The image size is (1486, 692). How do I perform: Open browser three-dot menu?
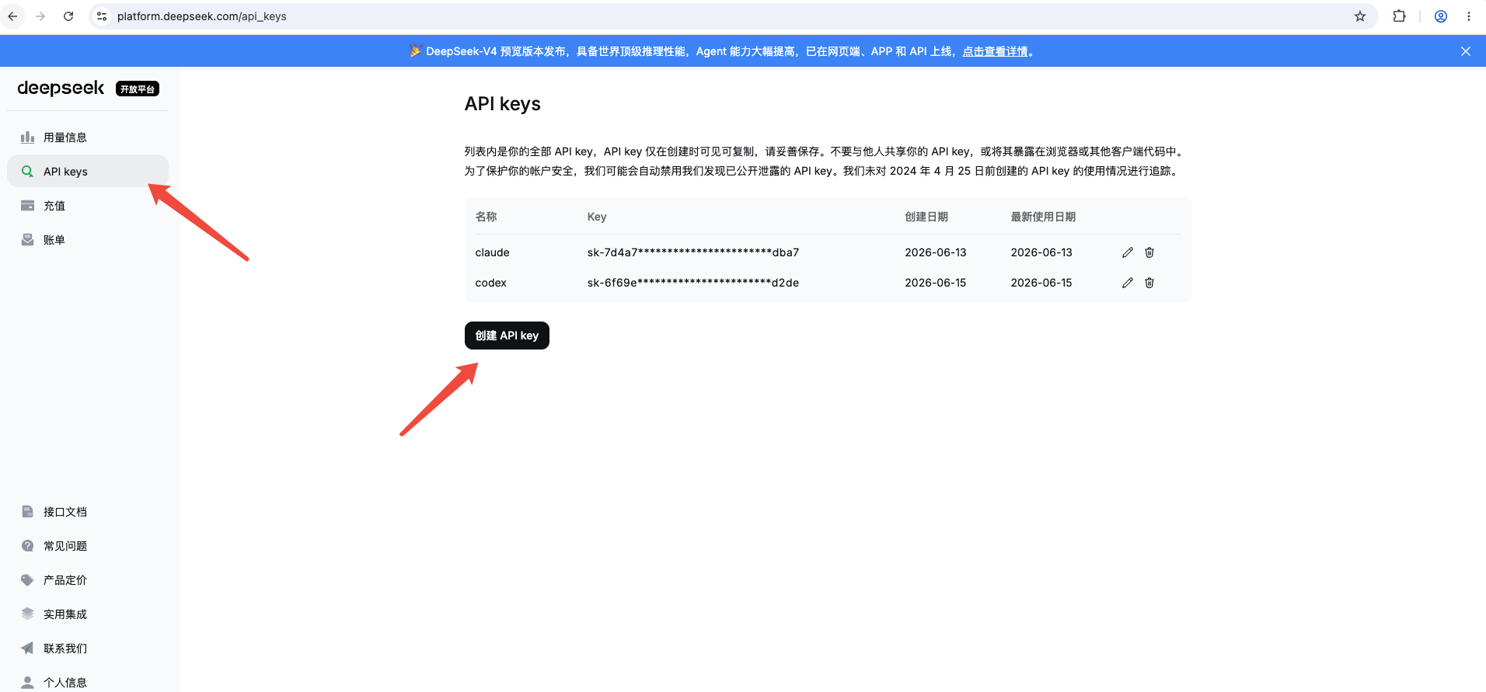[x=1468, y=16]
